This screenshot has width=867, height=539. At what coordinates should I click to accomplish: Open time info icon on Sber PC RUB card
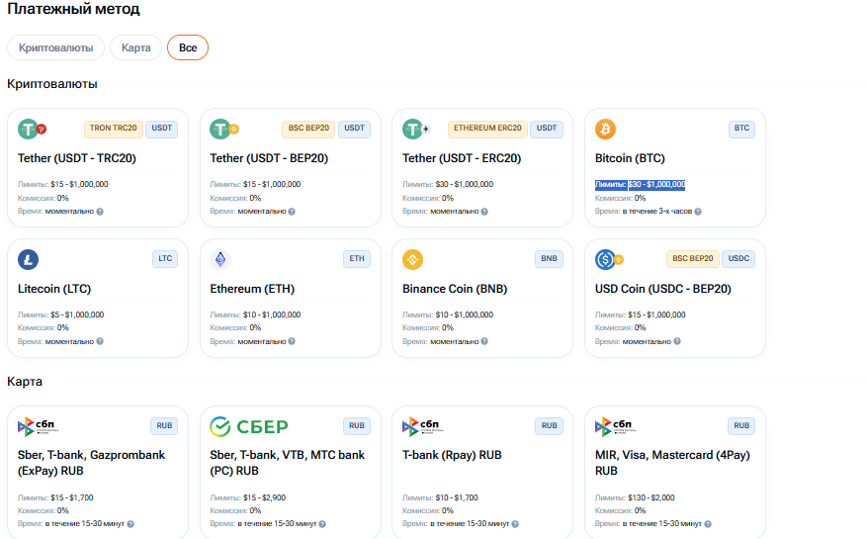322,524
